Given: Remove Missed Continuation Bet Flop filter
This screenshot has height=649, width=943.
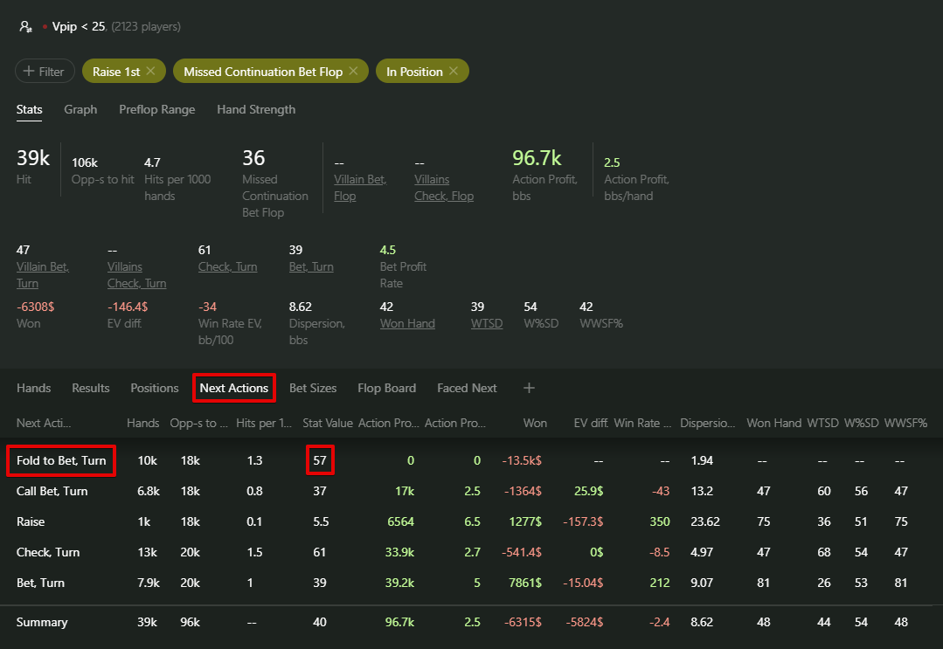Looking at the screenshot, I should (x=353, y=72).
